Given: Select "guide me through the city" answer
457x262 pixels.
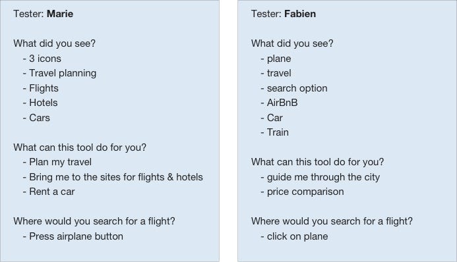Looking at the screenshot, I should point(323,177).
